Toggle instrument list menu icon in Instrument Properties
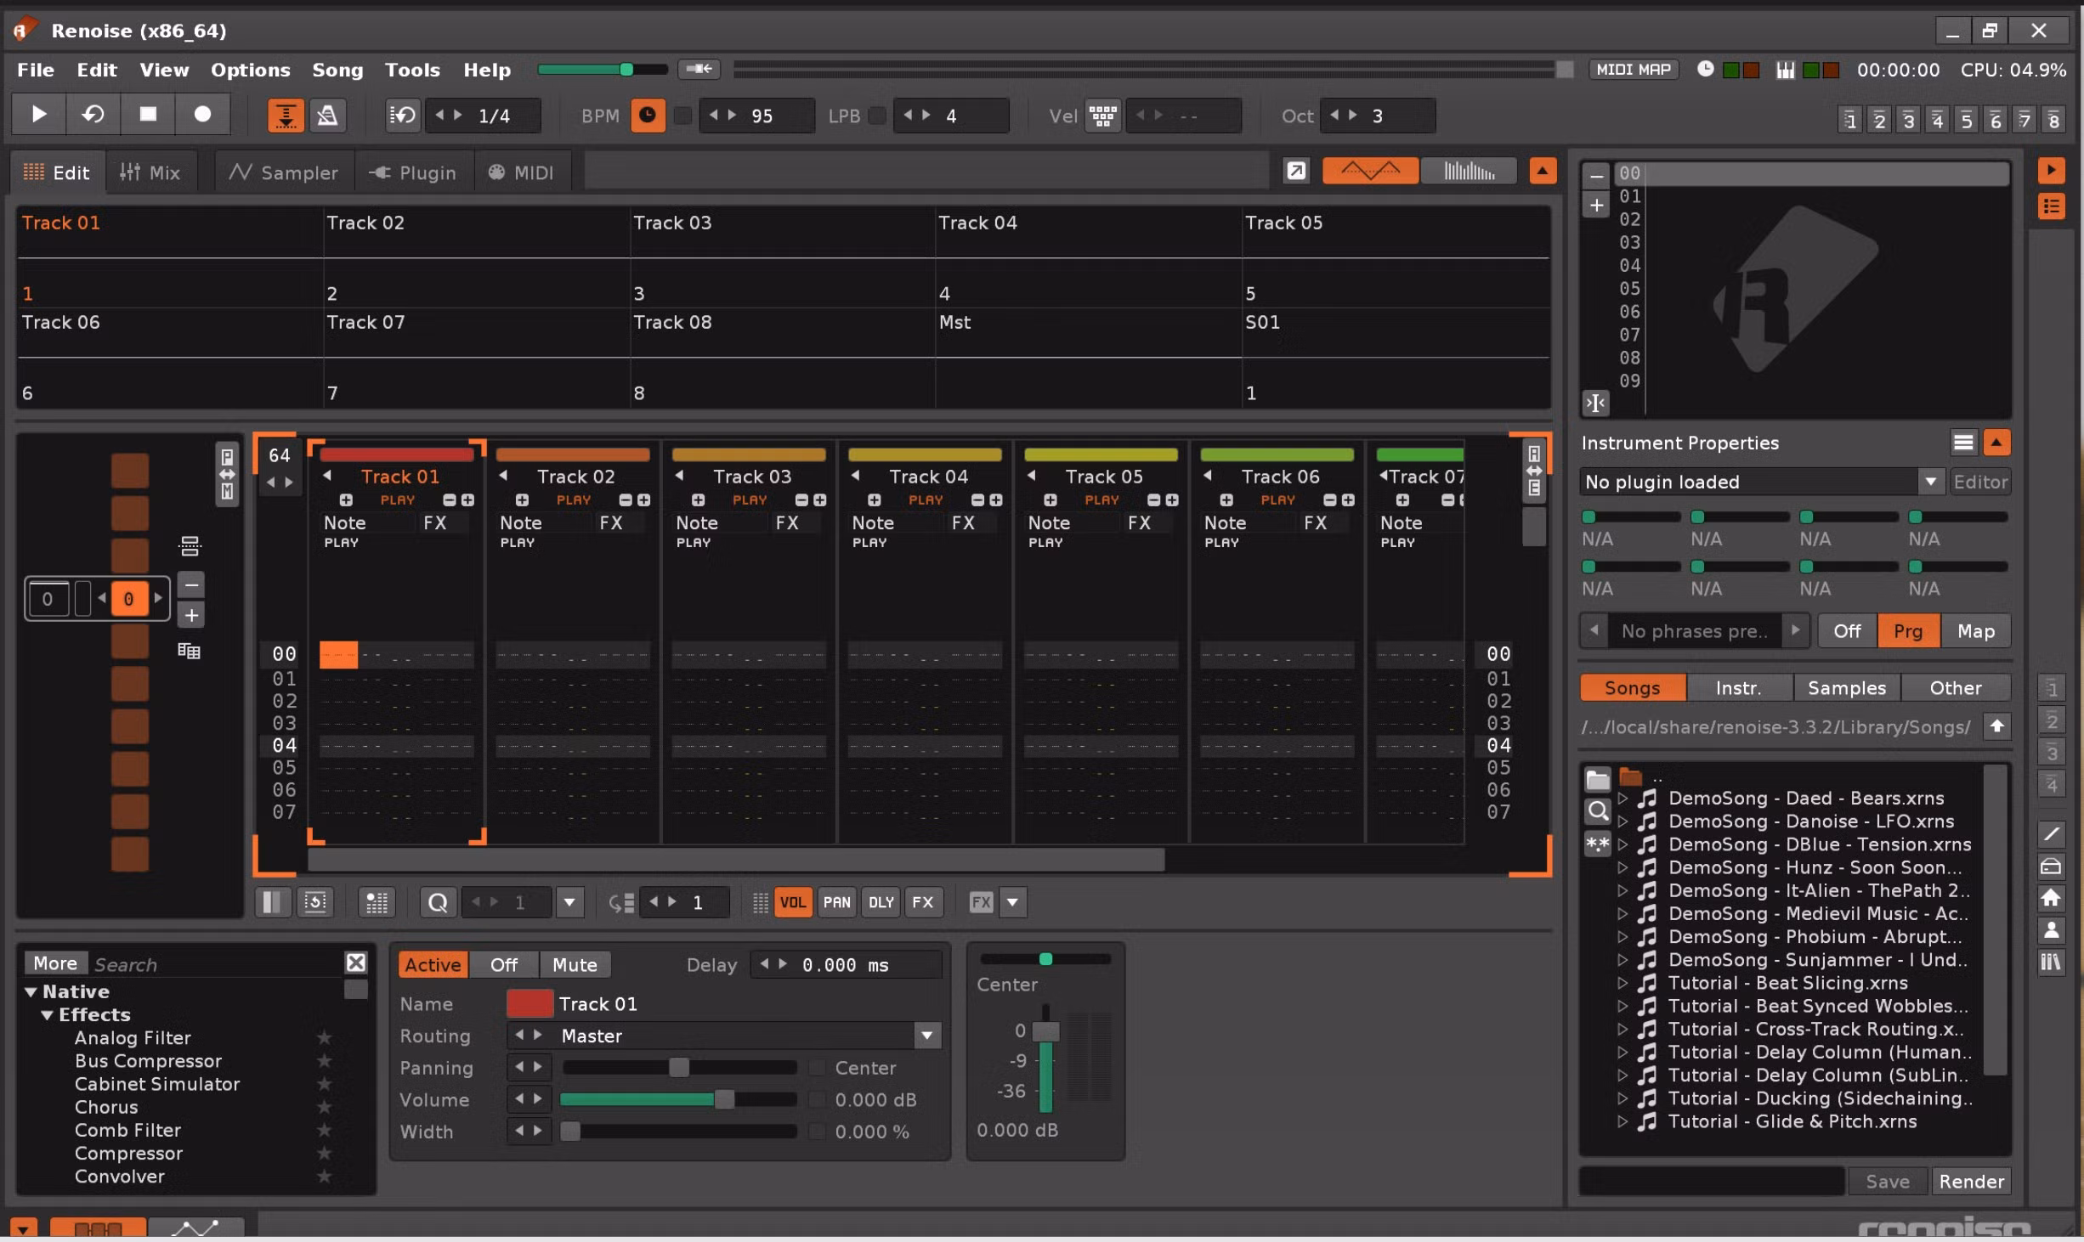 pyautogui.click(x=1963, y=443)
